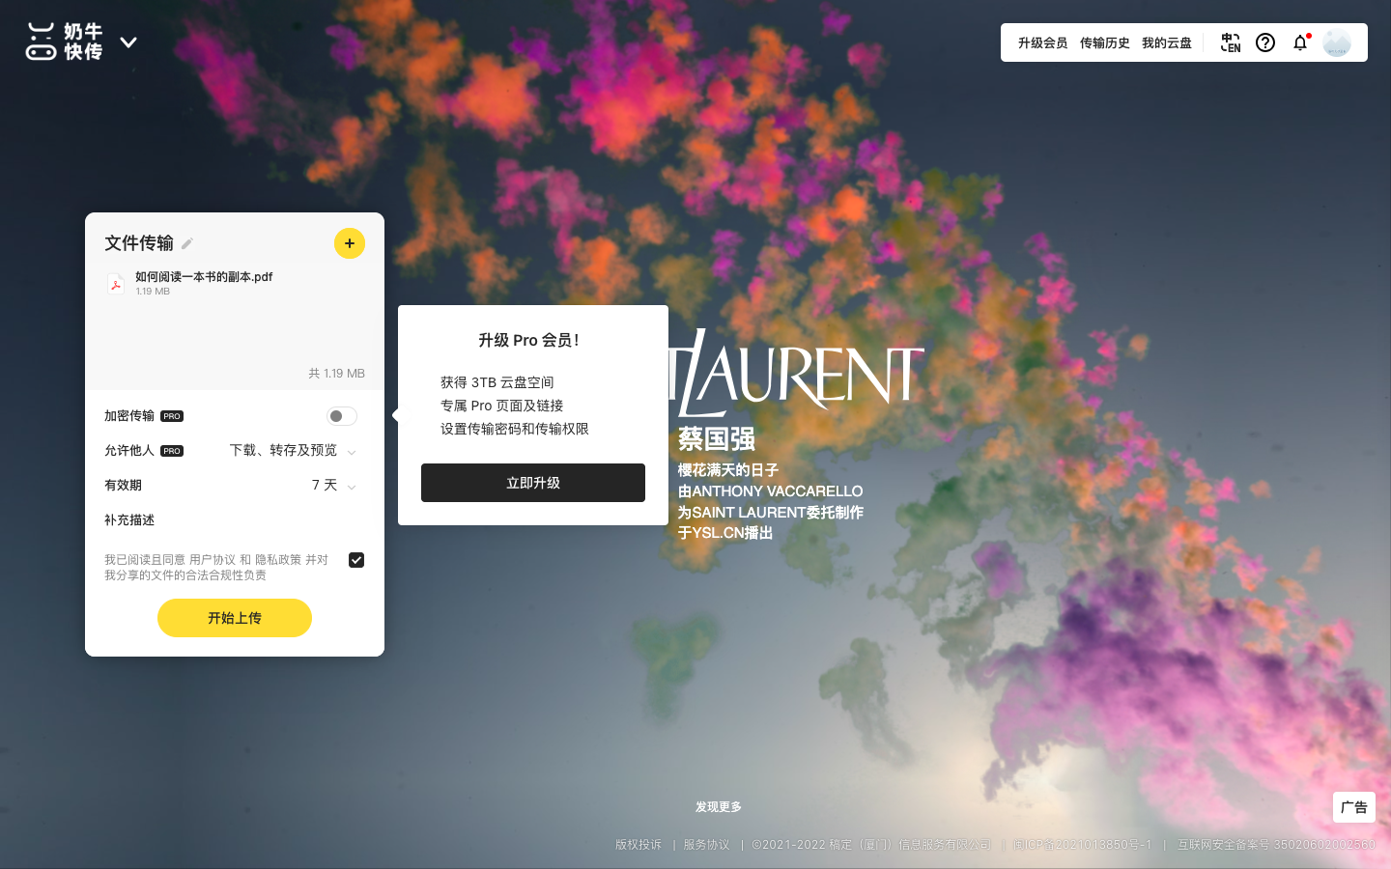Open the 版权投诉 footer link
The width and height of the screenshot is (1391, 869).
tap(639, 845)
